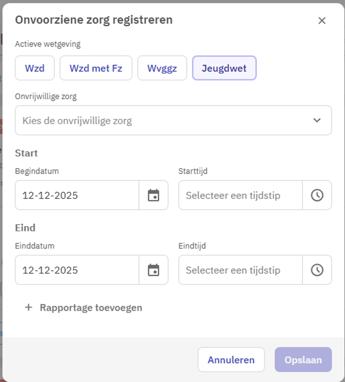Open the Einddatum calendar picker
345x382 pixels.
[153, 270]
